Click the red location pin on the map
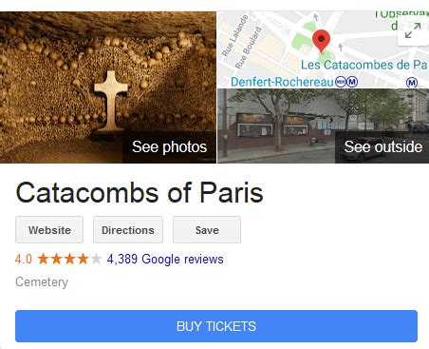This screenshot has width=429, height=349. [321, 41]
